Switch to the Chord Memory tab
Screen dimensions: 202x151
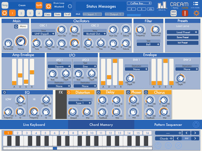[101, 125]
